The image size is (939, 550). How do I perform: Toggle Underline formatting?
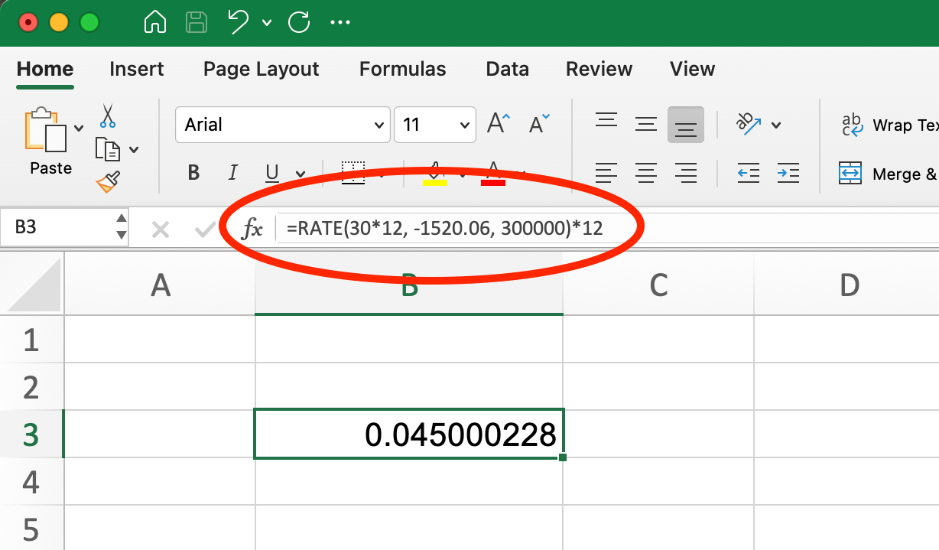coord(272,173)
